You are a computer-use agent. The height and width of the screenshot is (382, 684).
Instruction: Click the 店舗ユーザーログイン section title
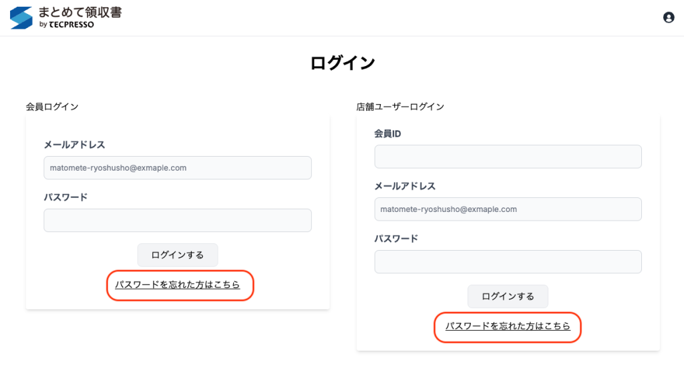tap(400, 107)
